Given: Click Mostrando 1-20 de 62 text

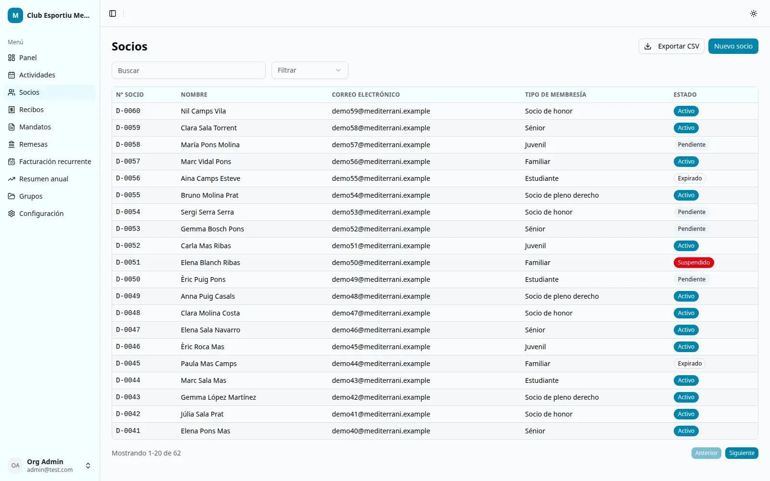Looking at the screenshot, I should click(146, 453).
